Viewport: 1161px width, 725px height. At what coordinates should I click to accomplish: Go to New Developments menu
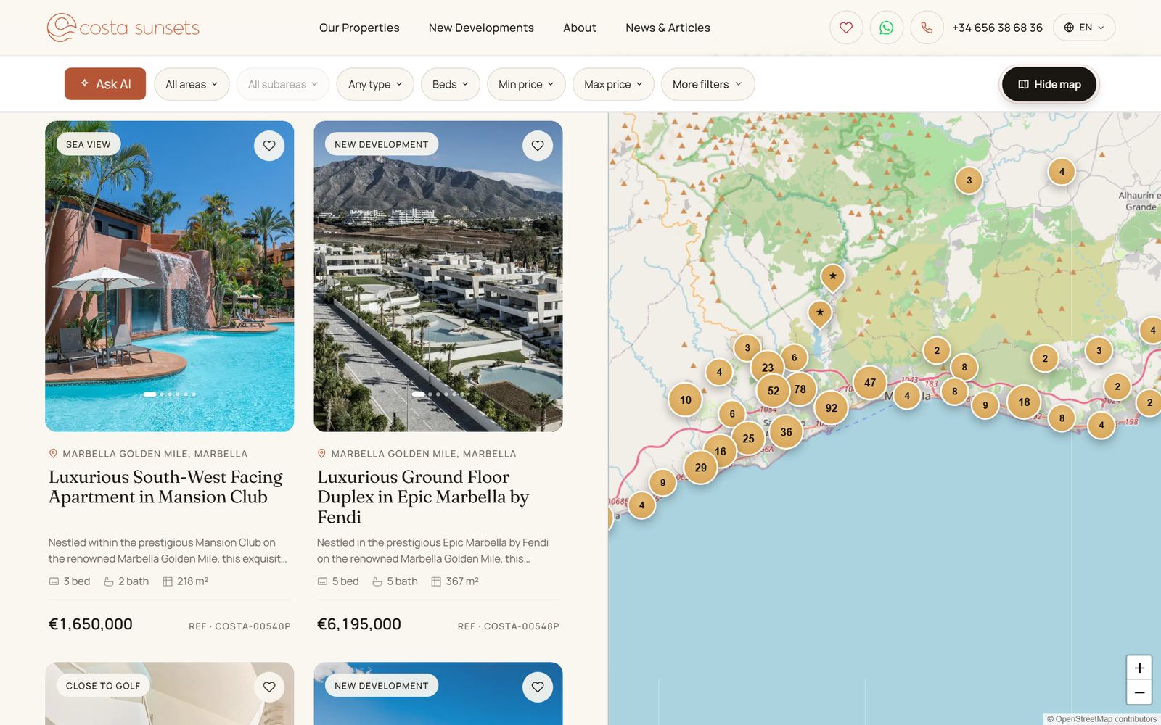pyautogui.click(x=481, y=28)
